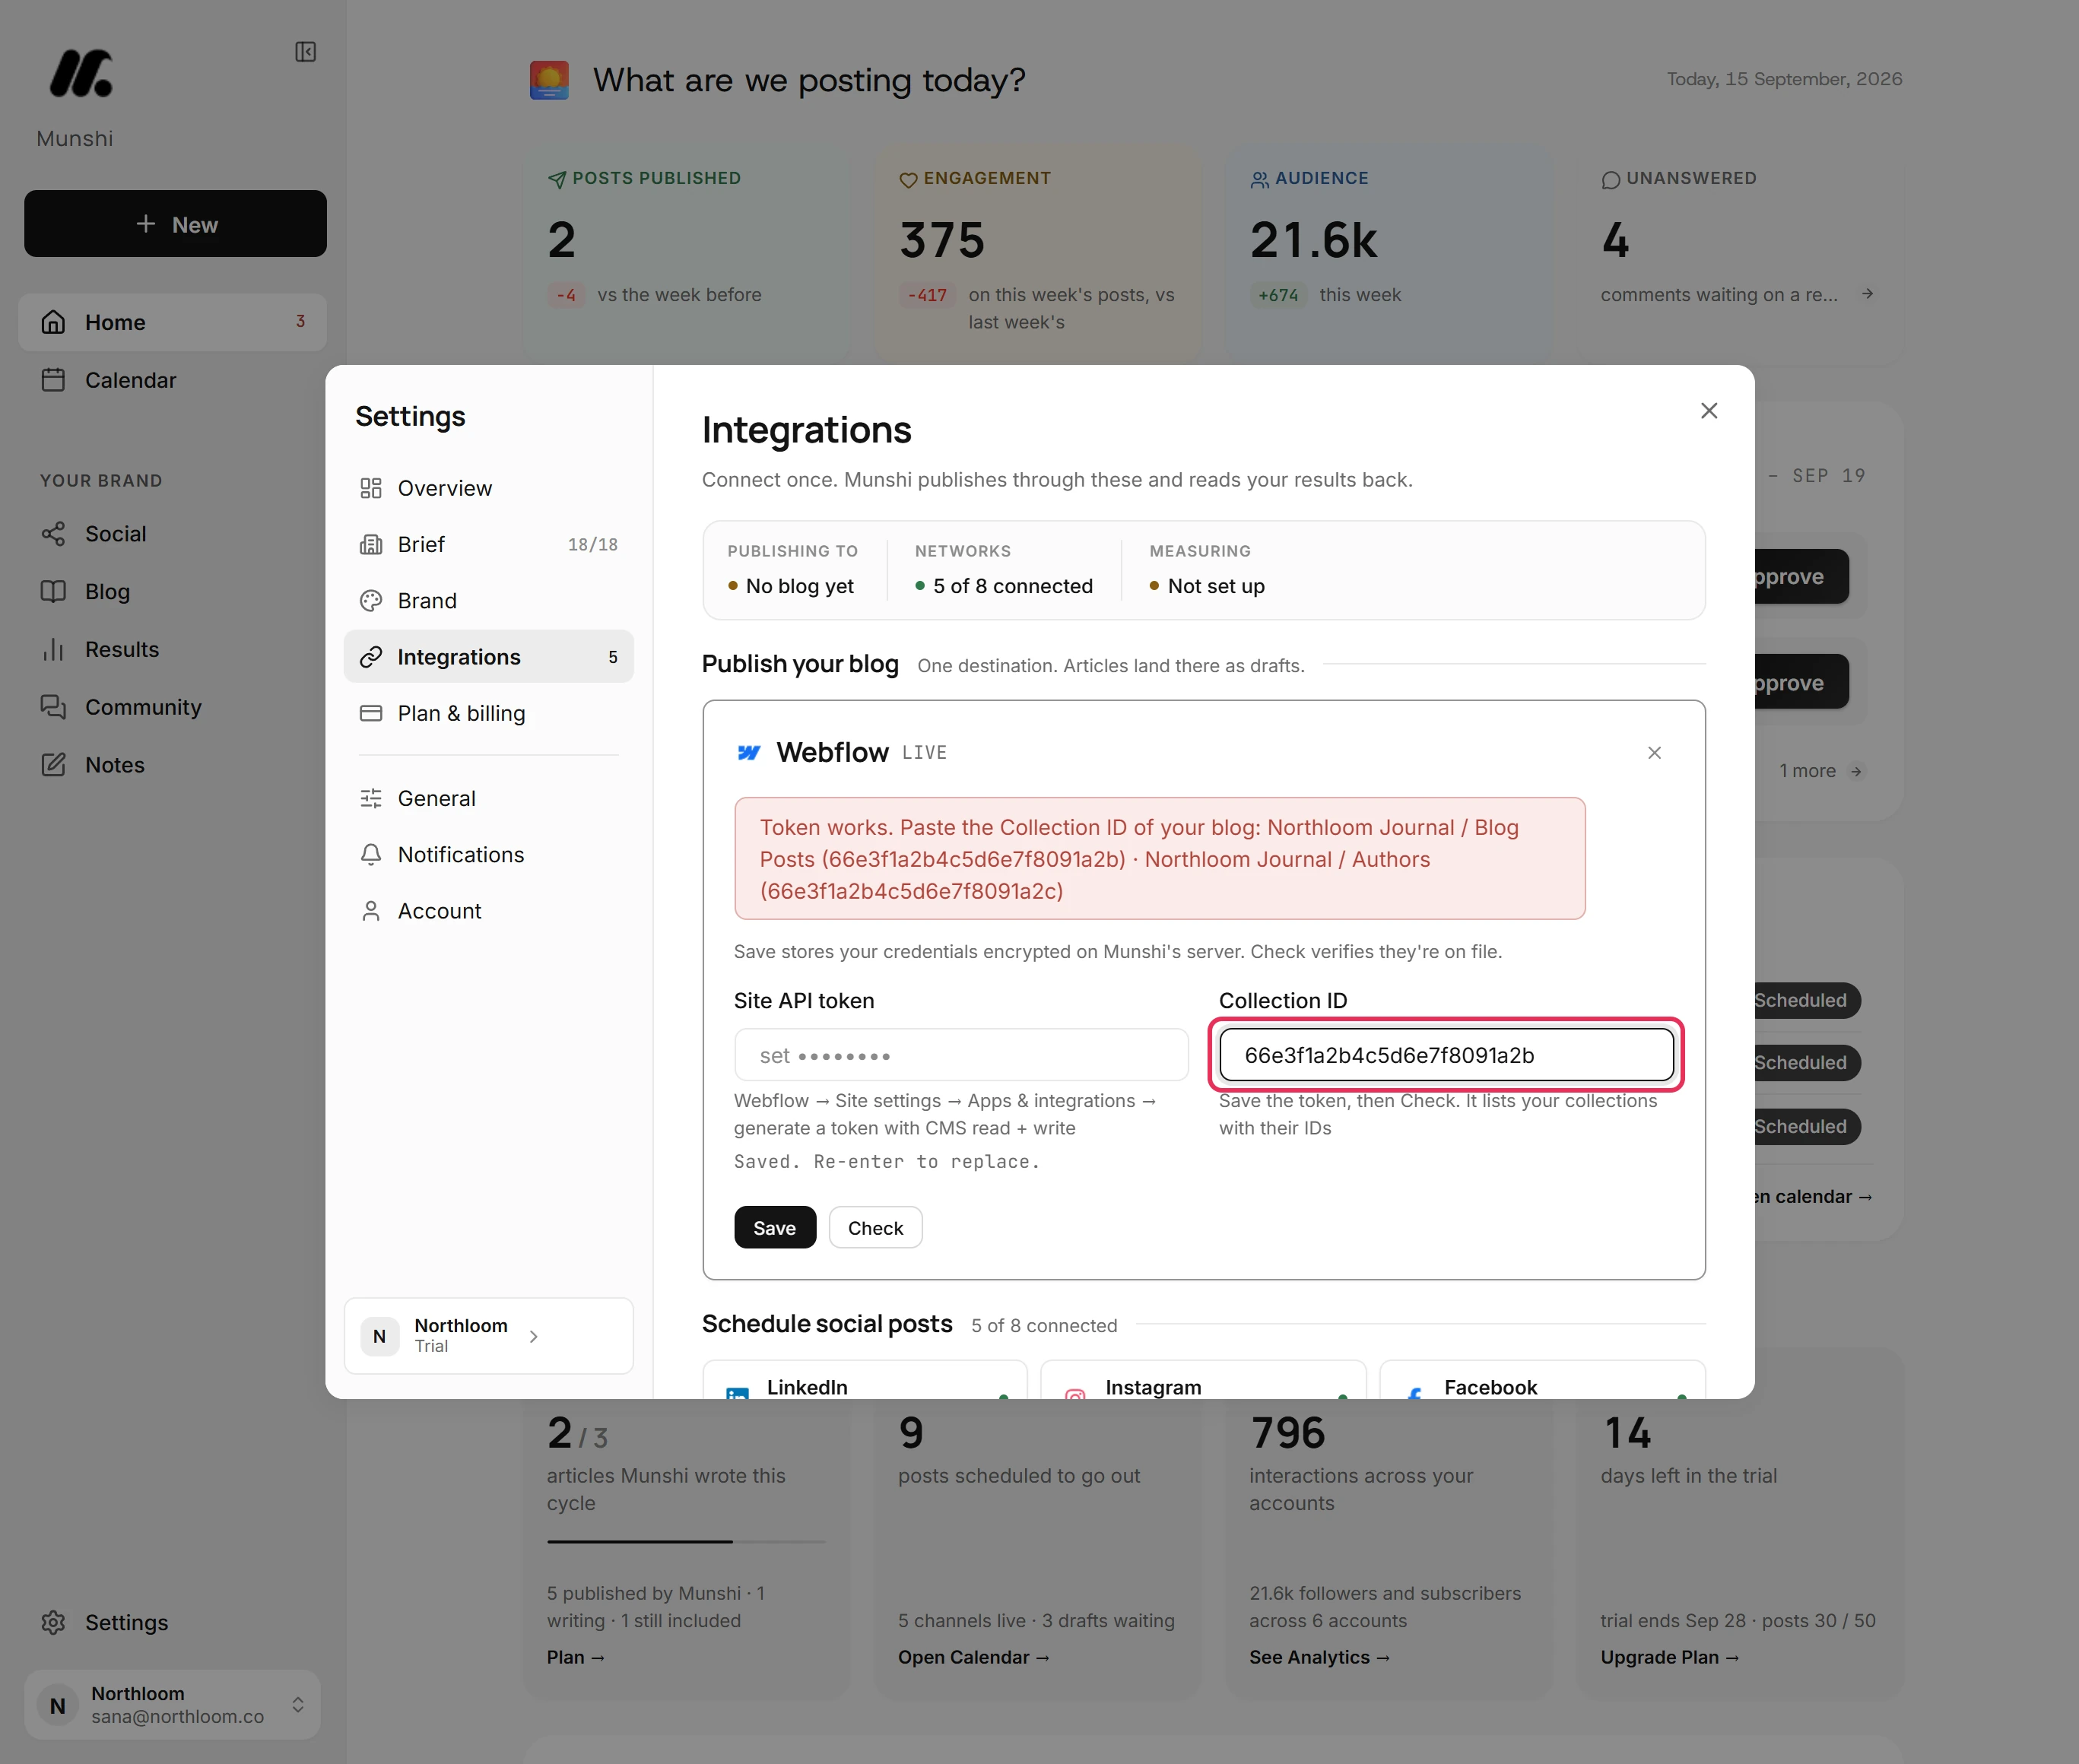Select Integrations in Settings menu
This screenshot has height=1764, width=2079.
488,657
